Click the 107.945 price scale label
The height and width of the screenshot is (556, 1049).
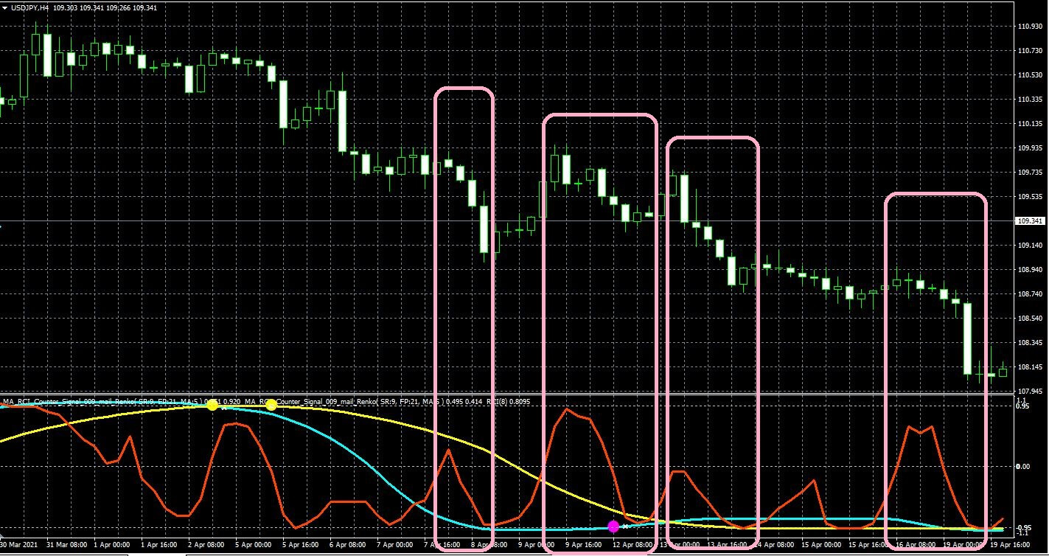(1031, 391)
